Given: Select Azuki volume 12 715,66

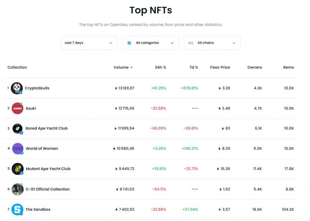Looking at the screenshot, I should pos(126,108).
